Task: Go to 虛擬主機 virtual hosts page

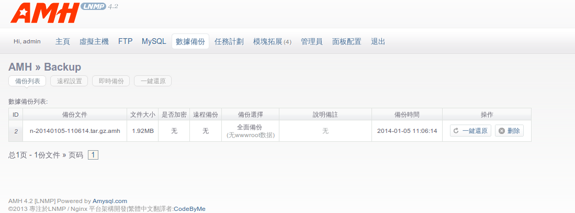Action: (94, 41)
